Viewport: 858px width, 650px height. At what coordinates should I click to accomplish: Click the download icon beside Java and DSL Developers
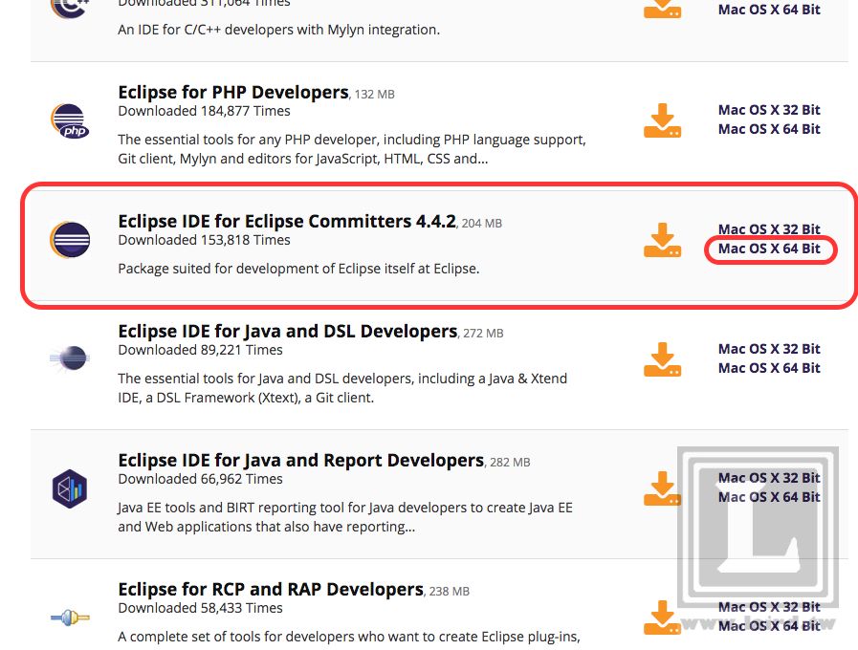click(x=664, y=359)
